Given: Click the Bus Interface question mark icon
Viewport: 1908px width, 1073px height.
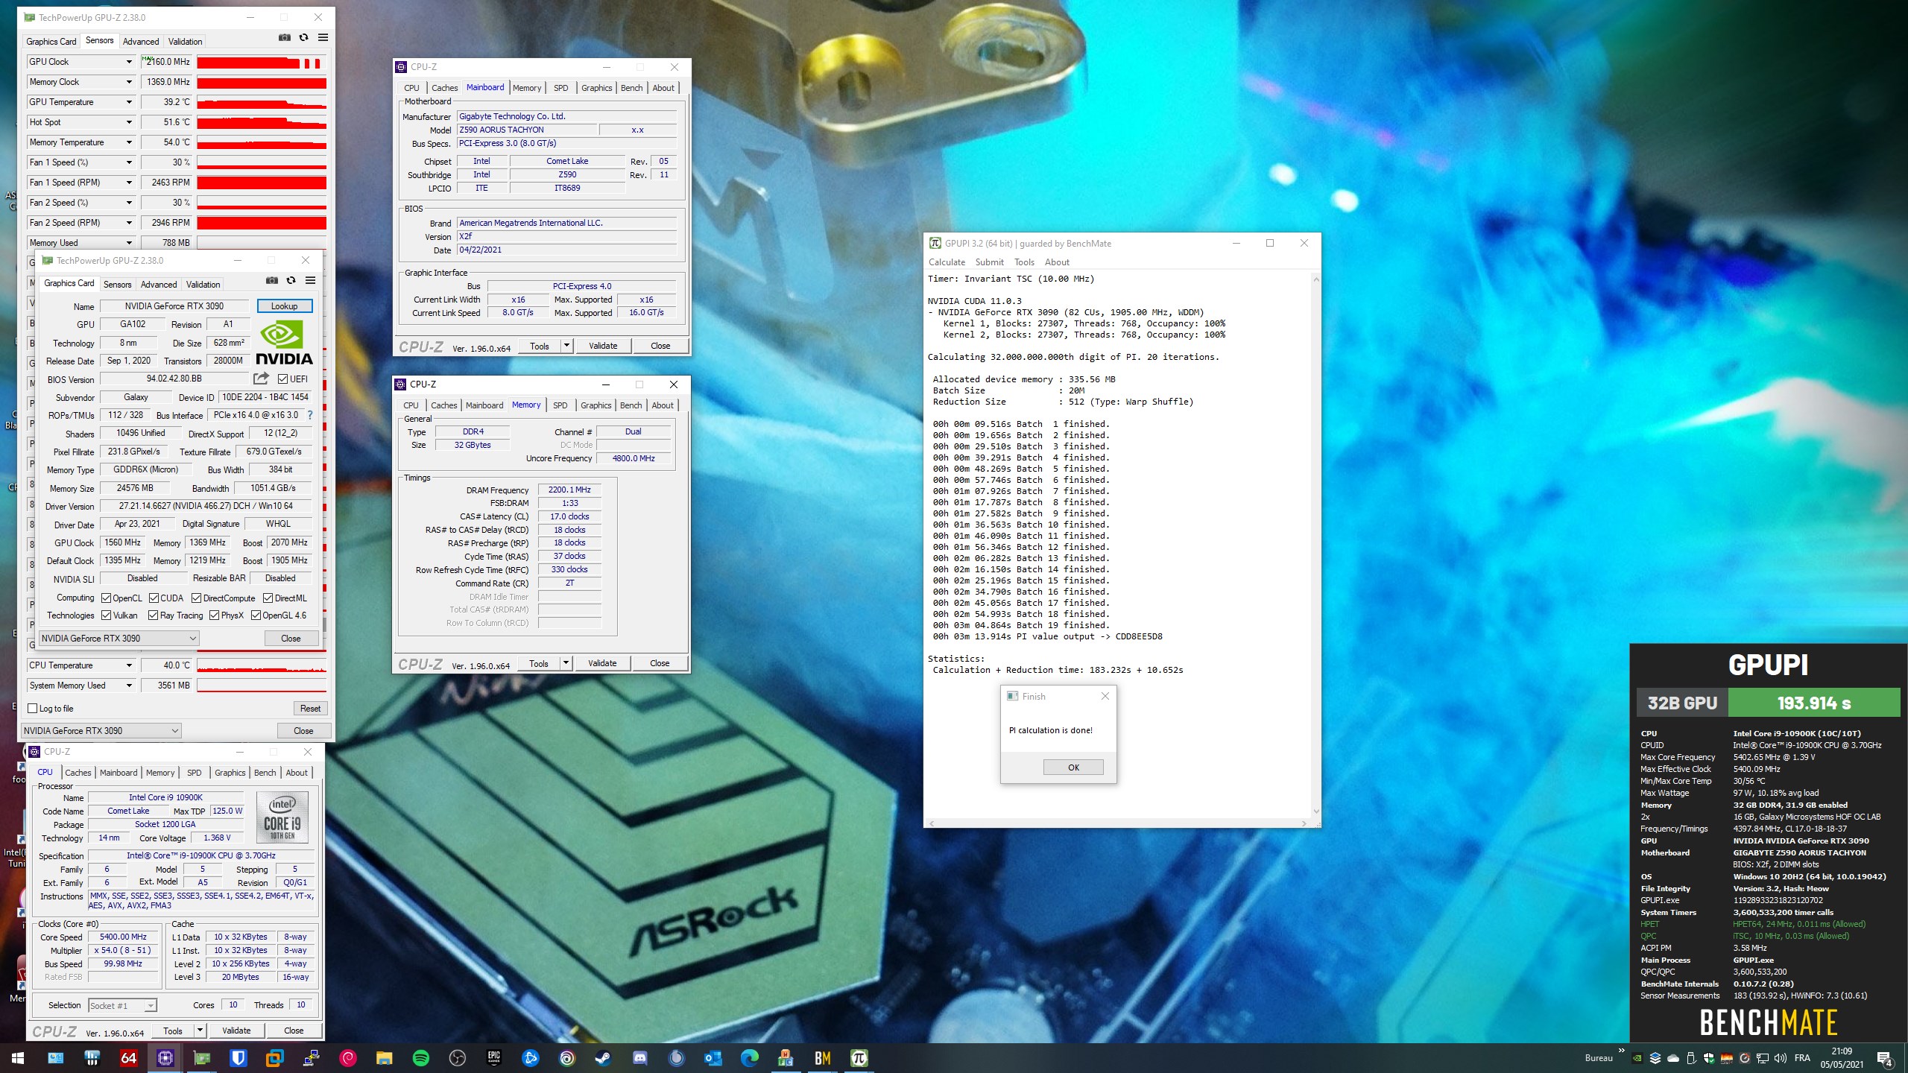Looking at the screenshot, I should [x=310, y=415].
